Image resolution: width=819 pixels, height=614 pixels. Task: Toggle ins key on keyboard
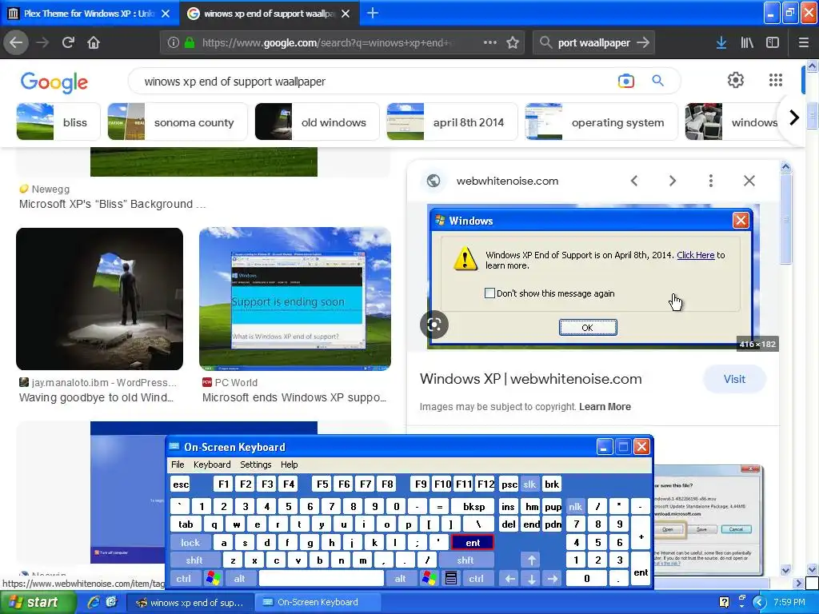click(508, 506)
